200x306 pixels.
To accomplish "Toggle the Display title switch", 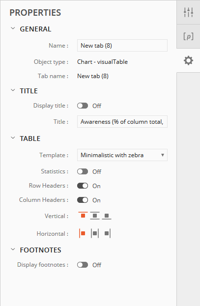I will pyautogui.click(x=83, y=106).
